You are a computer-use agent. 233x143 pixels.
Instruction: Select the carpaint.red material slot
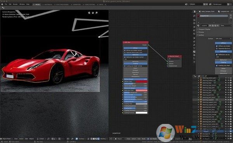pyautogui.click(x=212, y=16)
